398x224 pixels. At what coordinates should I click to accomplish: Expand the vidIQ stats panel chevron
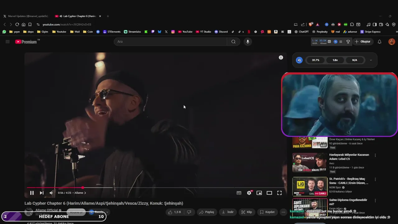click(x=371, y=60)
